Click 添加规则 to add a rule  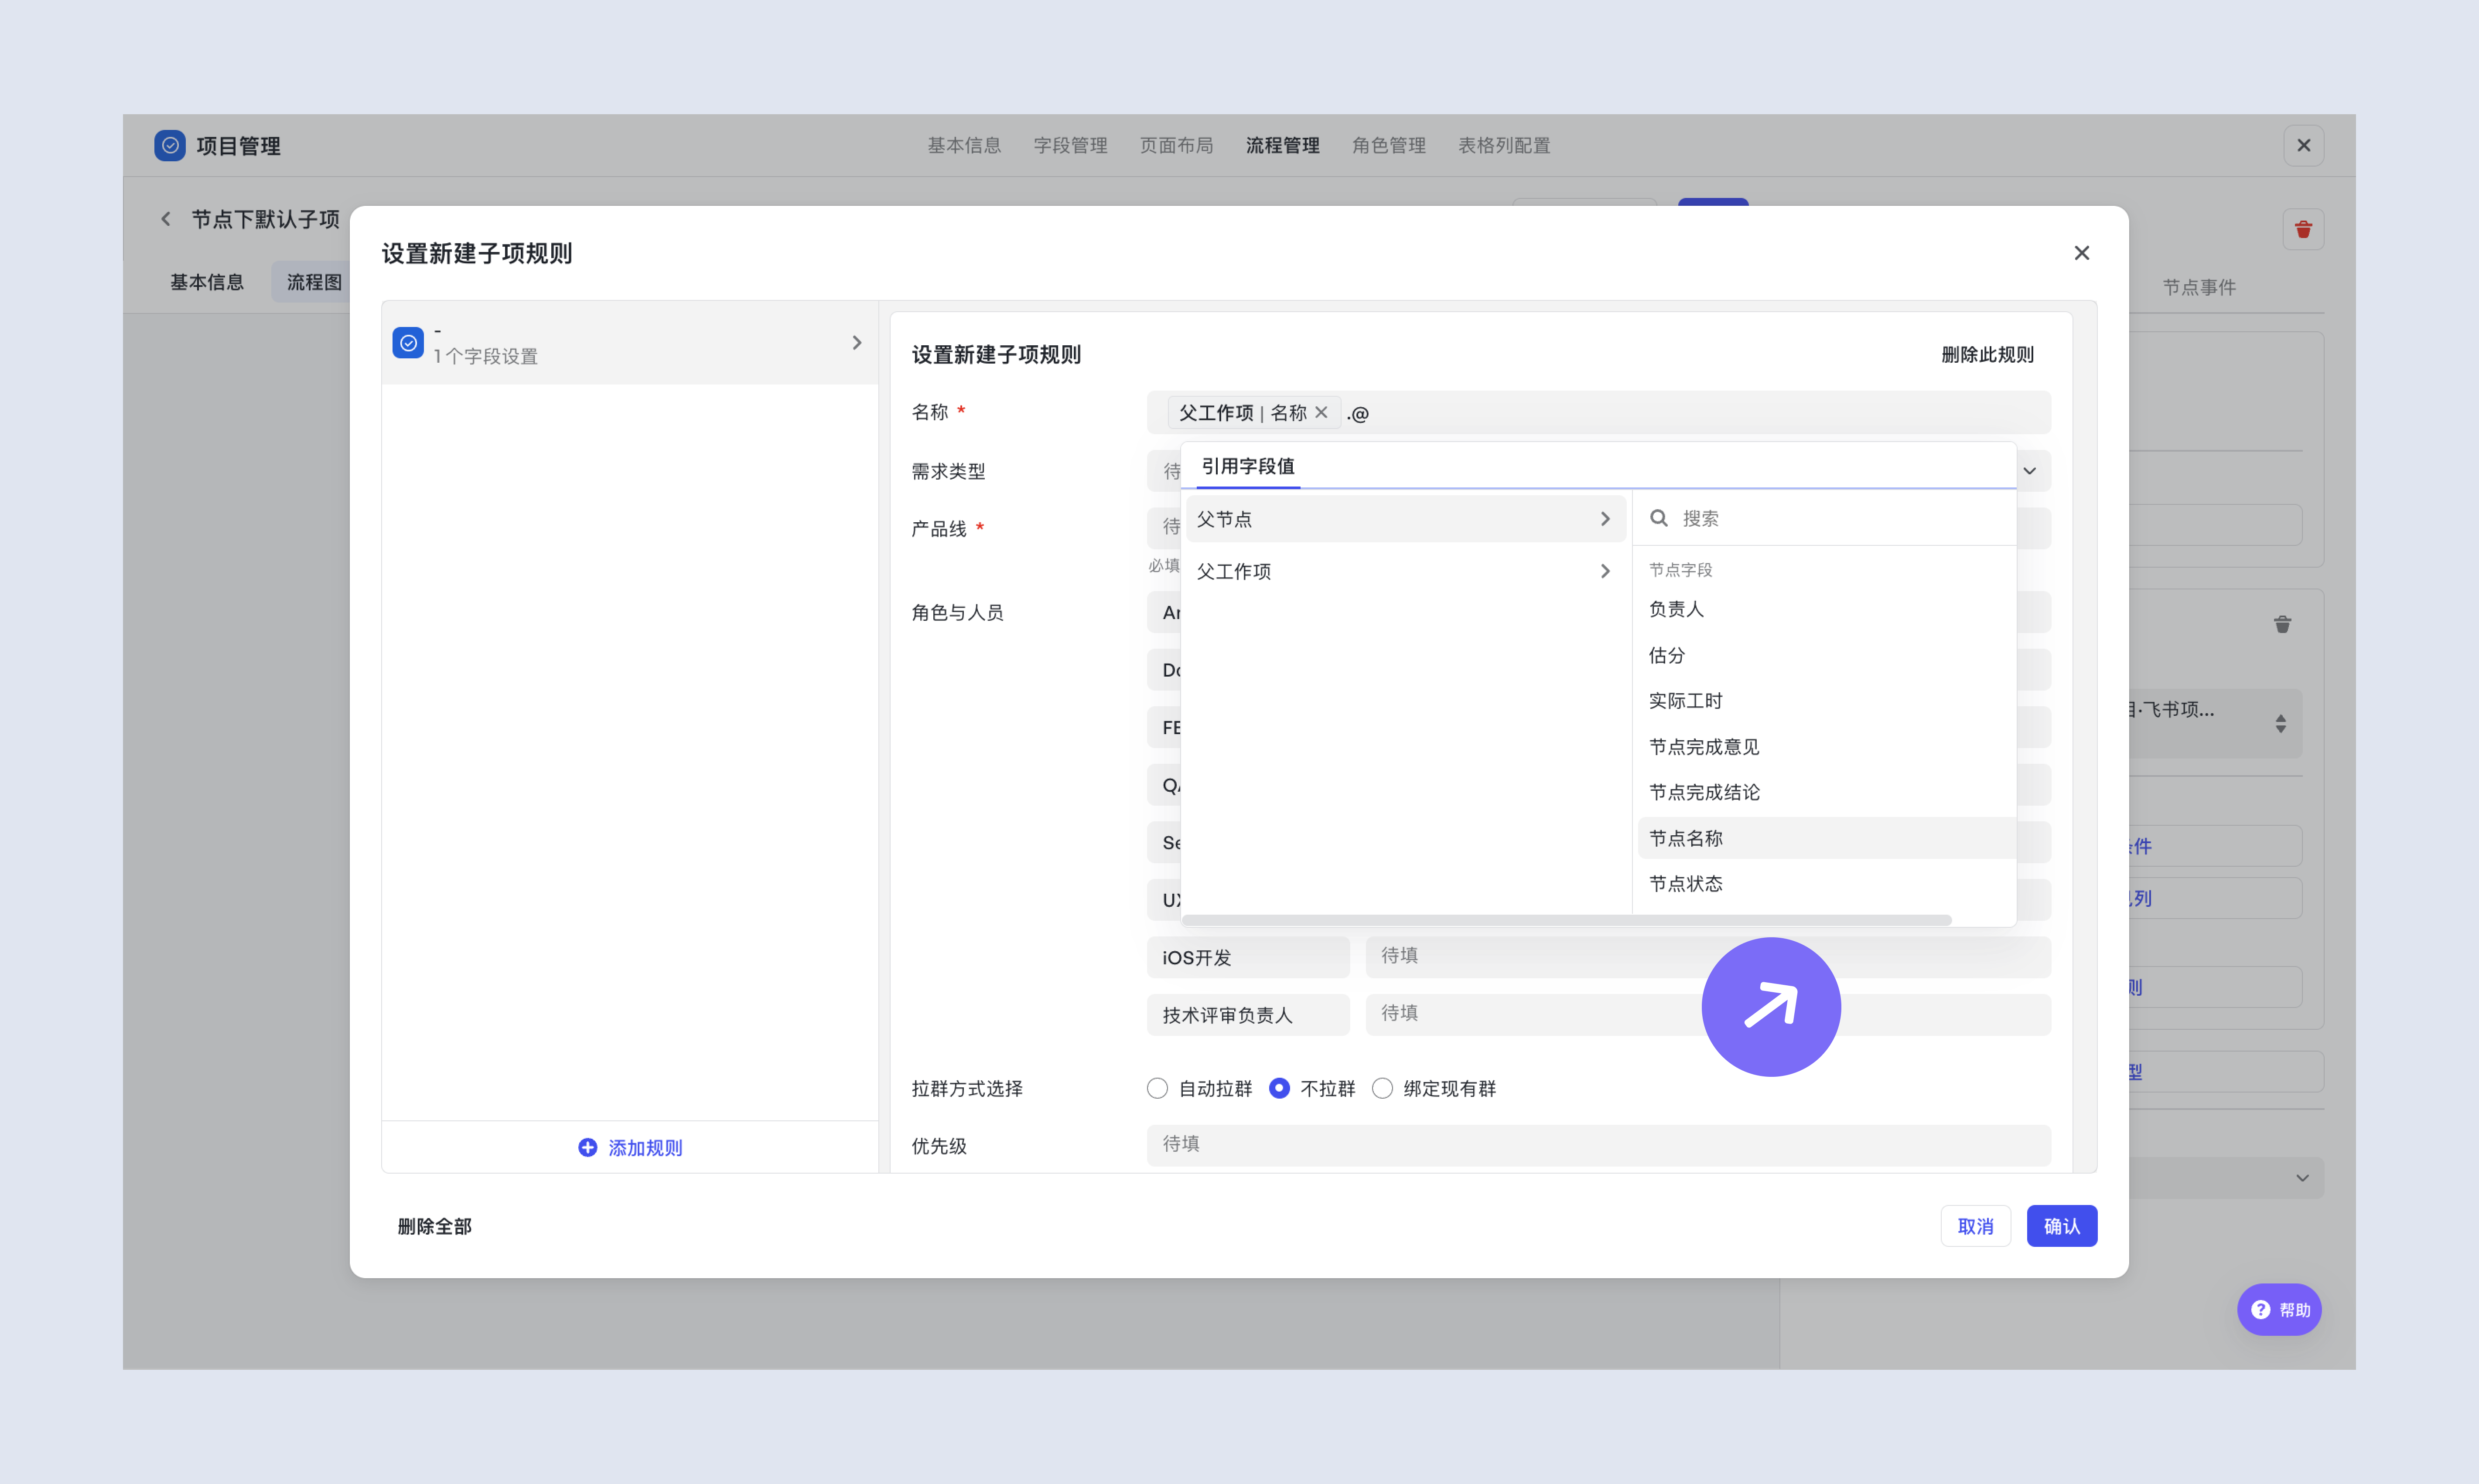point(630,1147)
